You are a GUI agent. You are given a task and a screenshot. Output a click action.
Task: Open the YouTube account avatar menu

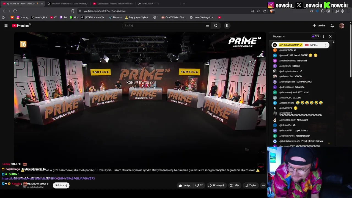pyautogui.click(x=342, y=26)
